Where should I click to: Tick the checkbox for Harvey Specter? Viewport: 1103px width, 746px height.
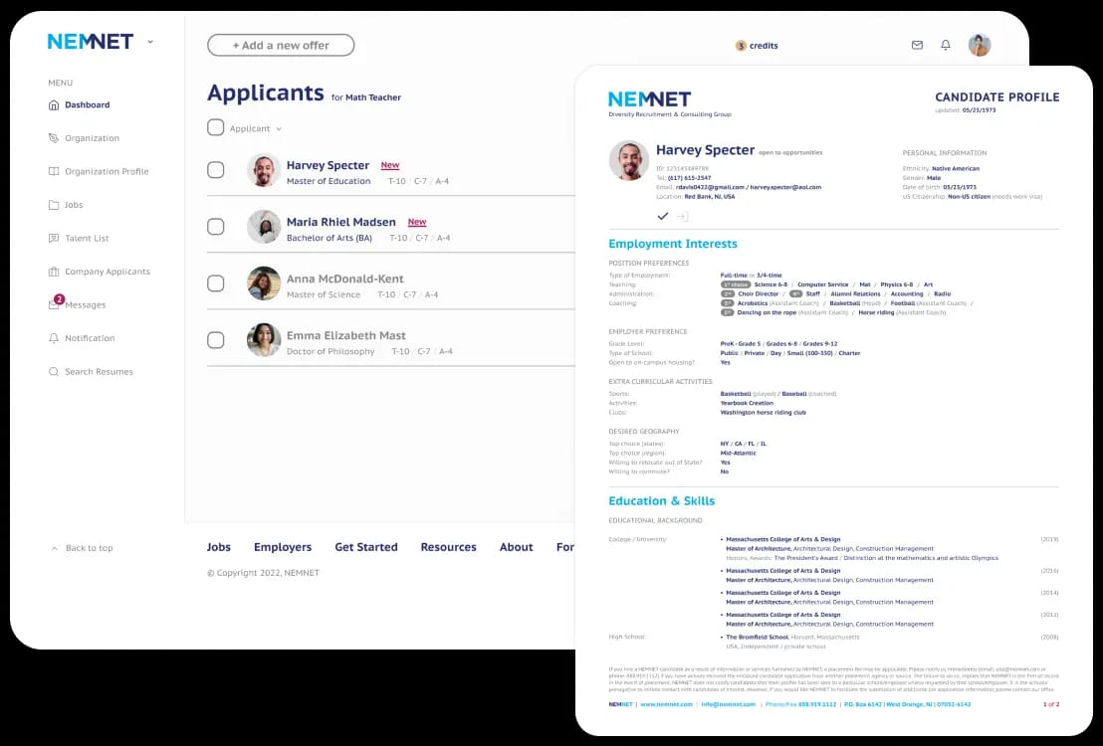pyautogui.click(x=216, y=169)
